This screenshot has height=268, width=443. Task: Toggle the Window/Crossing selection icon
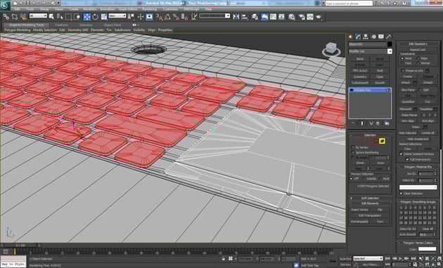(77, 17)
